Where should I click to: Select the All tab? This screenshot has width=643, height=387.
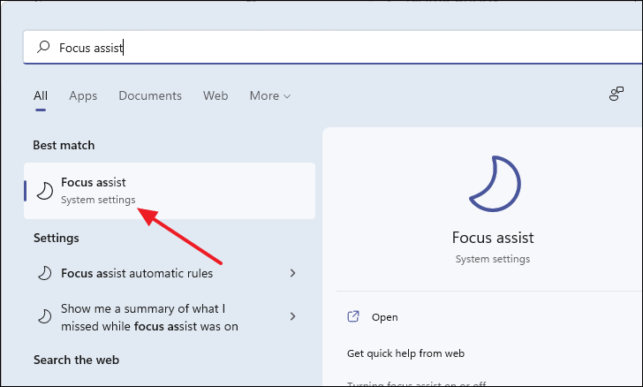pyautogui.click(x=41, y=95)
